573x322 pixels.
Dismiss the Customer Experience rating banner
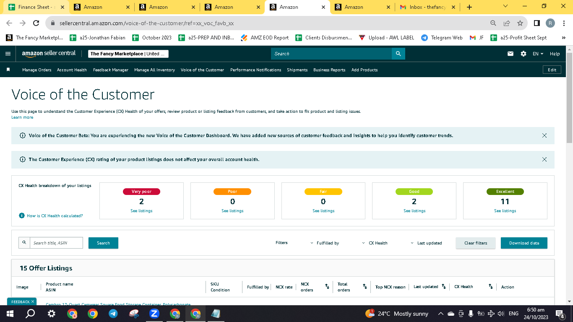point(544,159)
